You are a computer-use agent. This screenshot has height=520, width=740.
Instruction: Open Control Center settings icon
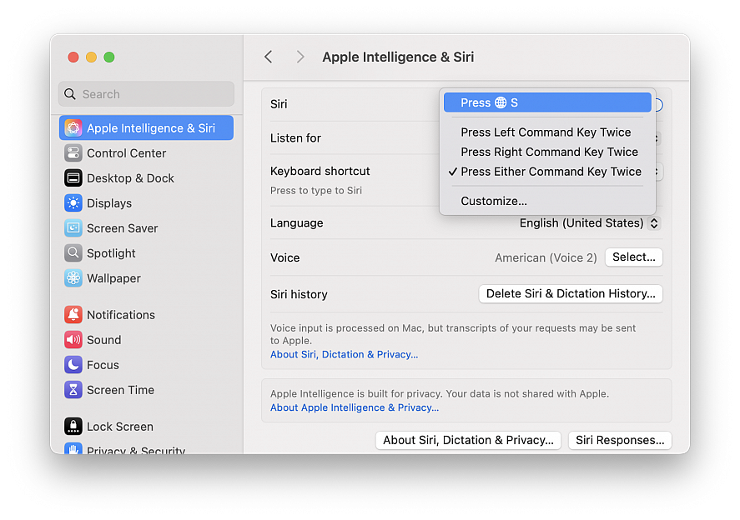73,153
